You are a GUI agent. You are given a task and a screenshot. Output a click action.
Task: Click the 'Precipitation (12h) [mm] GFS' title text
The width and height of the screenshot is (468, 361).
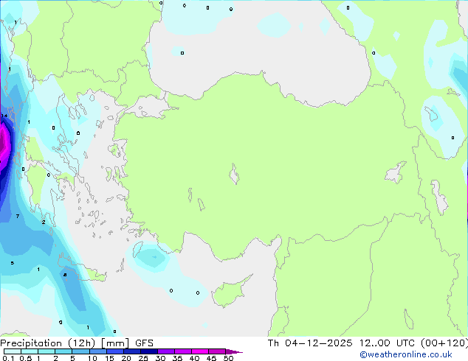coord(77,343)
